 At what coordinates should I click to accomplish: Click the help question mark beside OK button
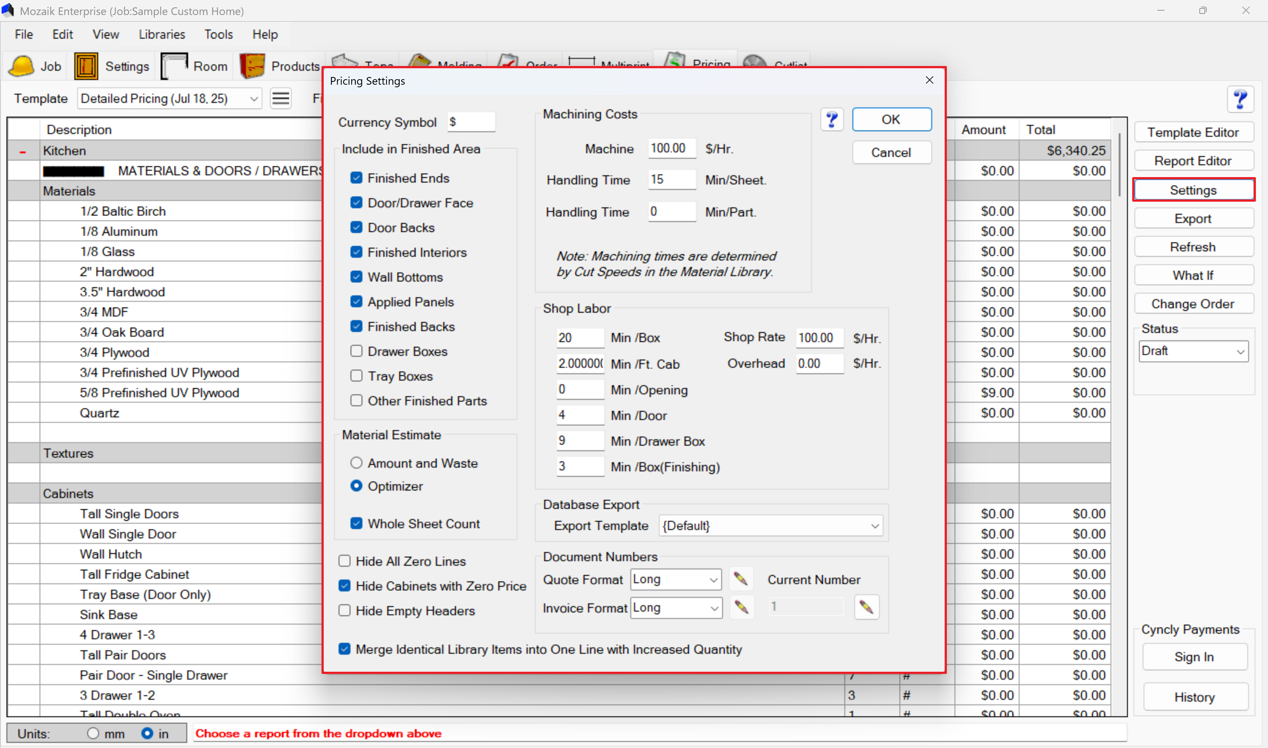(x=832, y=120)
